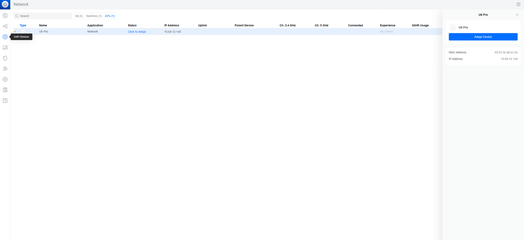Viewport: 524px width, 240px height.
Task: Sort by the Type column header
Action: [x=23, y=25]
